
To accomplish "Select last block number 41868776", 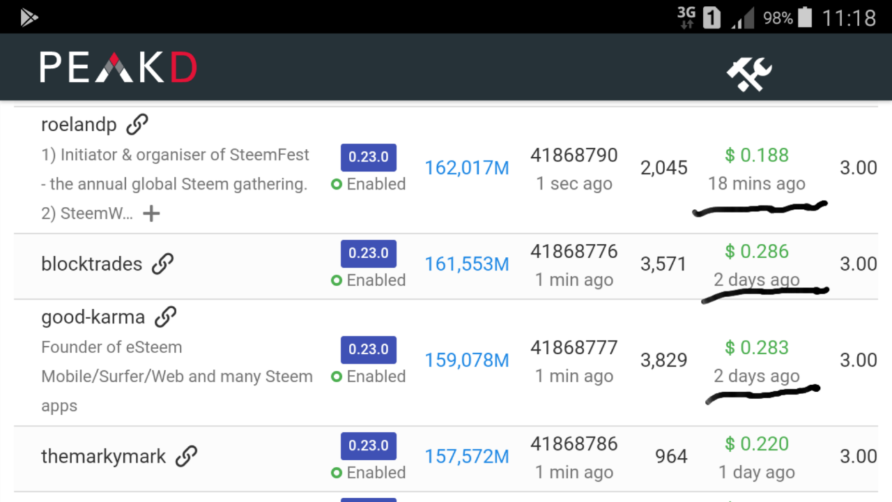I will (x=574, y=251).
